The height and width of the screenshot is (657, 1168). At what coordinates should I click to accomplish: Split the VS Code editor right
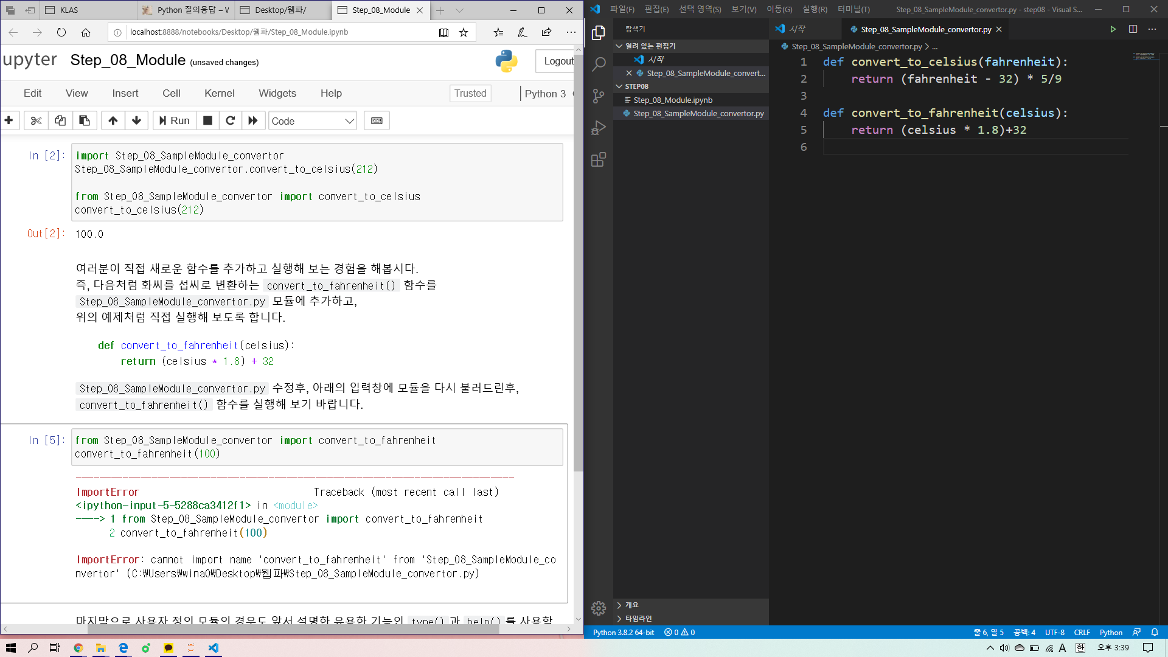click(x=1133, y=29)
